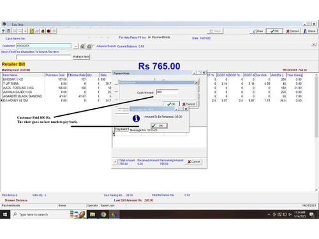The height and width of the screenshot is (239, 319).
Task: Click first customer lookup icon beside customer field
Action: pyautogui.click(x=82, y=46)
